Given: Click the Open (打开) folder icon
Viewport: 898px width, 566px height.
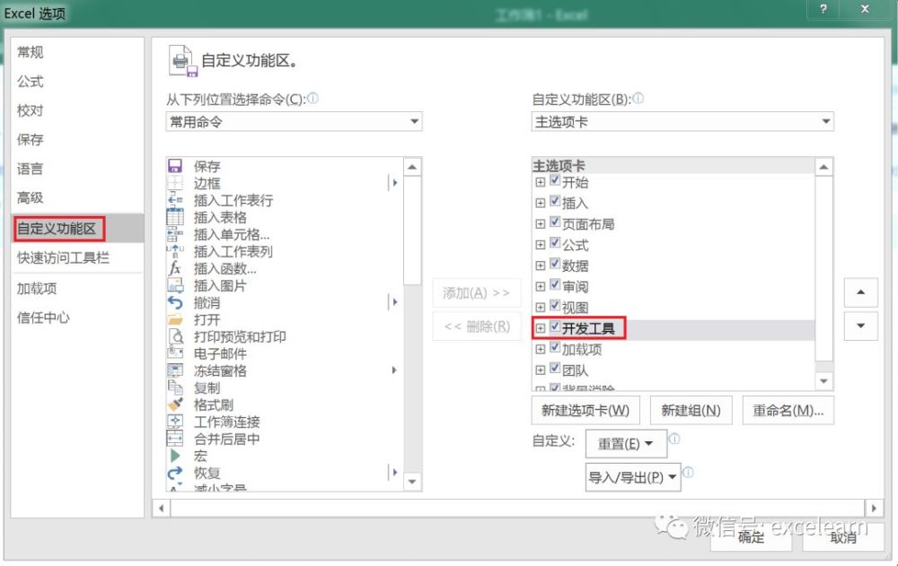Looking at the screenshot, I should tap(175, 319).
